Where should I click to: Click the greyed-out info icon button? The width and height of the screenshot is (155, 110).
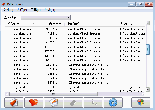coord(93,102)
